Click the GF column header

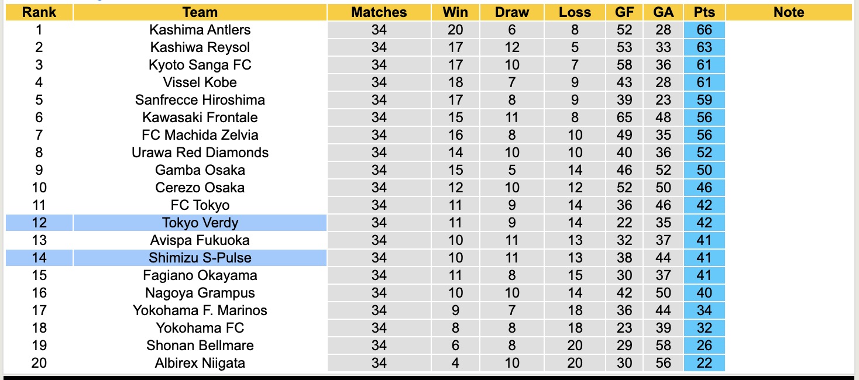pos(624,12)
